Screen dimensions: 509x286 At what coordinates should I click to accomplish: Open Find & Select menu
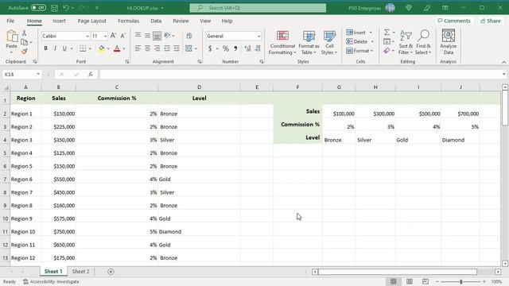point(423,42)
